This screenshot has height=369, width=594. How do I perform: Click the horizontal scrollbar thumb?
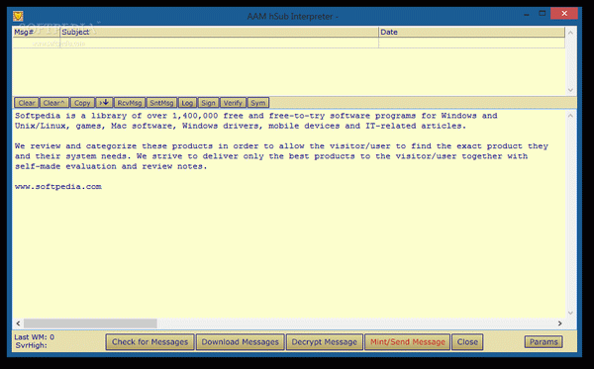click(90, 323)
